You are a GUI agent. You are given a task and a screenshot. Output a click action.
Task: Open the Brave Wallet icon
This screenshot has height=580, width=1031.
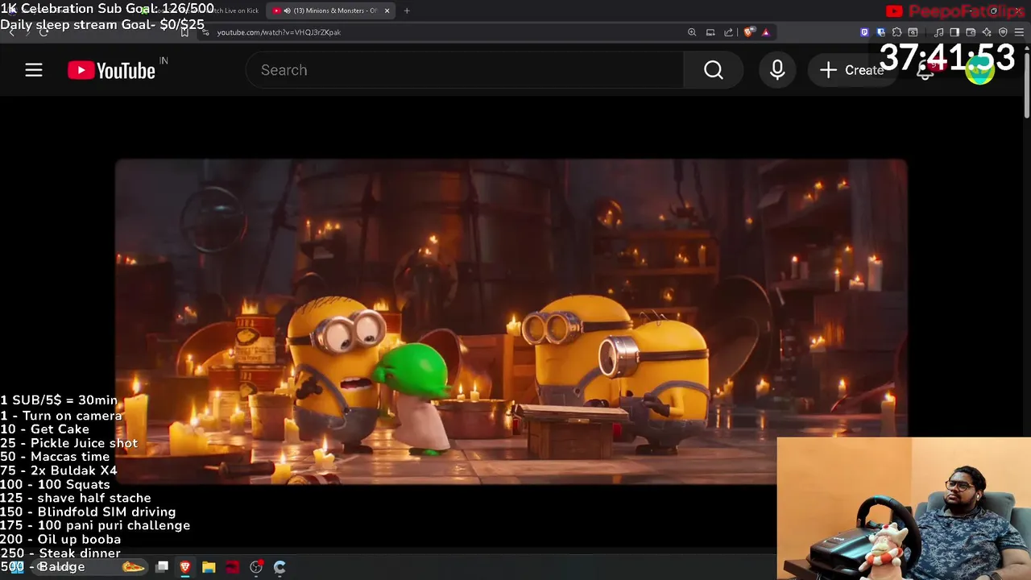click(x=971, y=32)
